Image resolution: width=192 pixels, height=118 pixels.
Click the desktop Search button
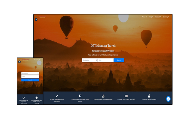coord(119,60)
